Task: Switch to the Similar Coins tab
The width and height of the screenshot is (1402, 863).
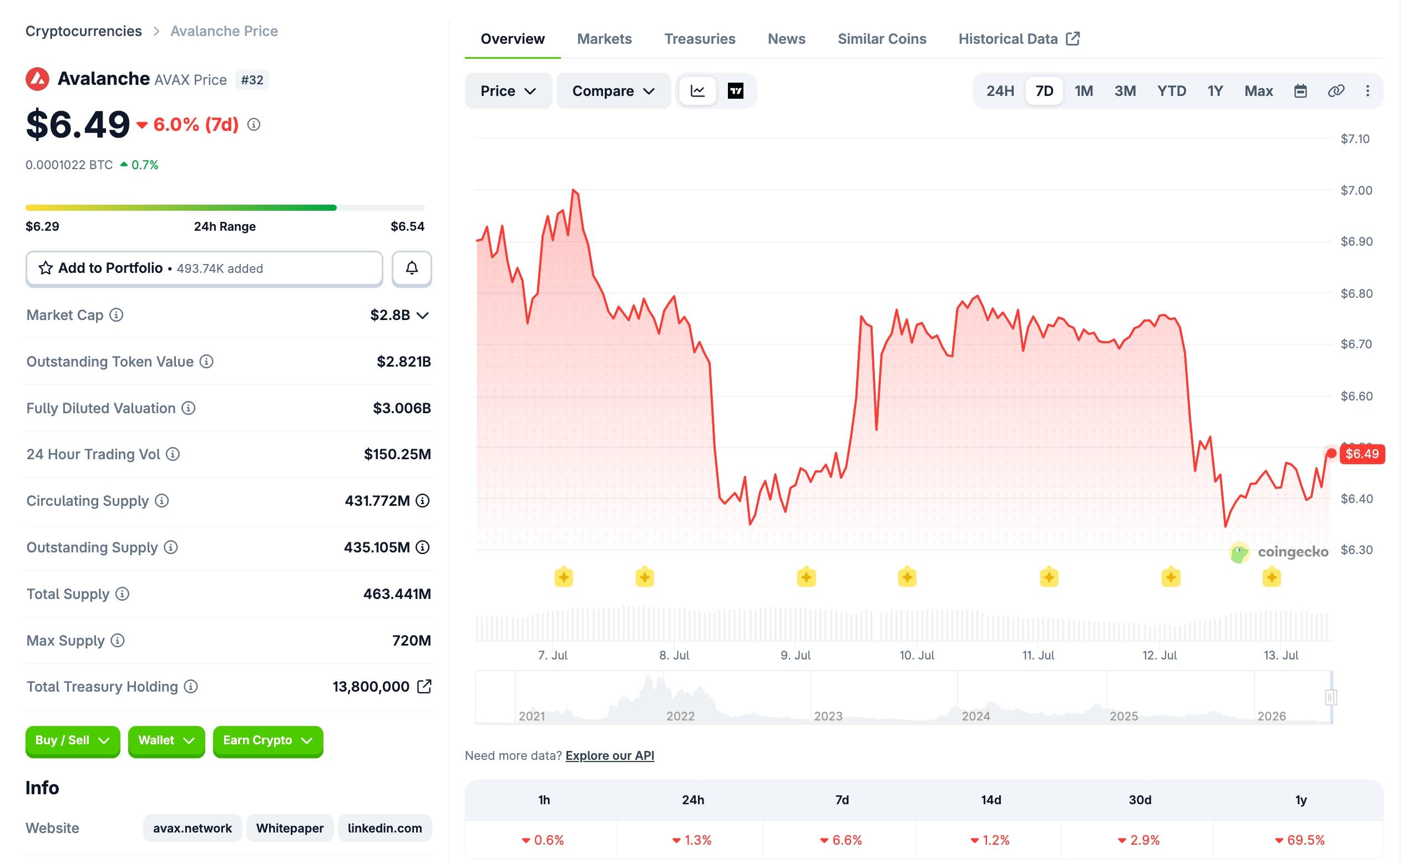Action: pyautogui.click(x=883, y=39)
